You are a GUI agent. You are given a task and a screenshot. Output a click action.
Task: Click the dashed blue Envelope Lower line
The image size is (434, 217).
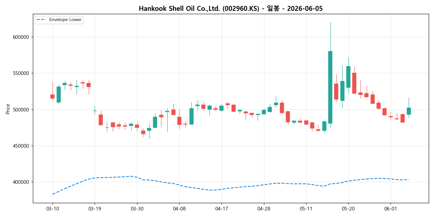(x=230, y=188)
